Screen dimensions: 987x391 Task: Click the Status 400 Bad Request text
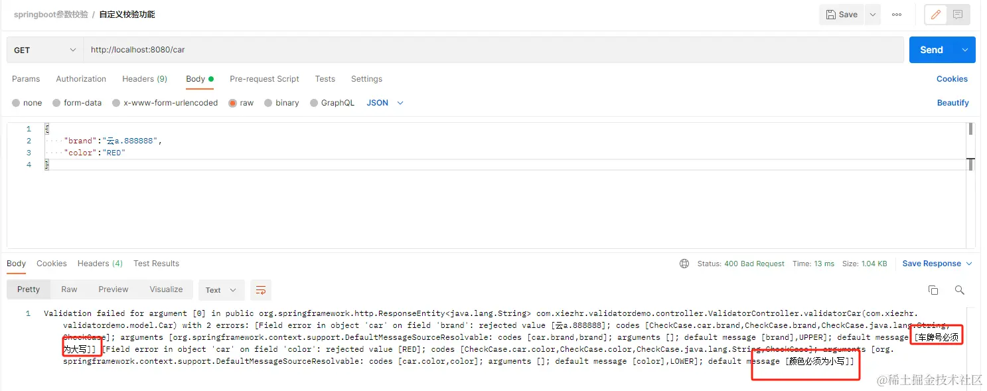click(741, 264)
